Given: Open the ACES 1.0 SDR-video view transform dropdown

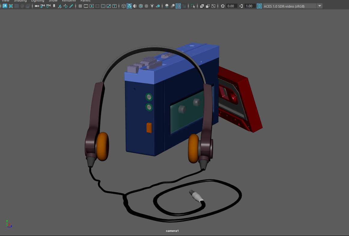Looking at the screenshot, I should 293,6.
